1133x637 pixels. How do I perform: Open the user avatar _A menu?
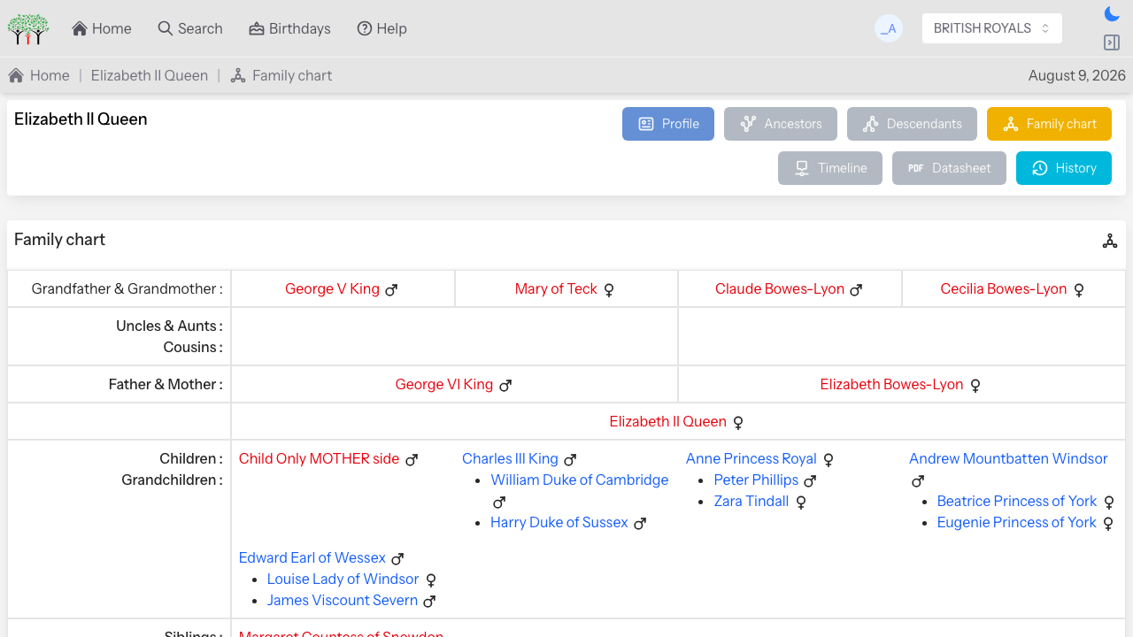pyautogui.click(x=889, y=28)
